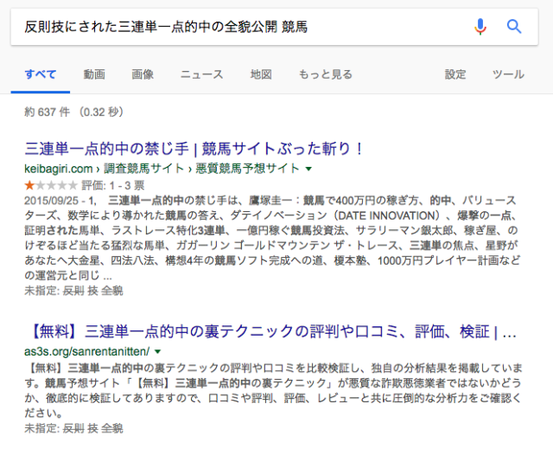
Task: Select the すべて tab
Action: tap(41, 74)
